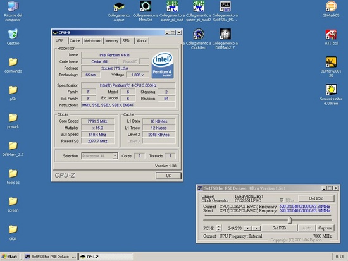
Task: Click the Code Name Cedar Mill value
Action: click(99, 61)
